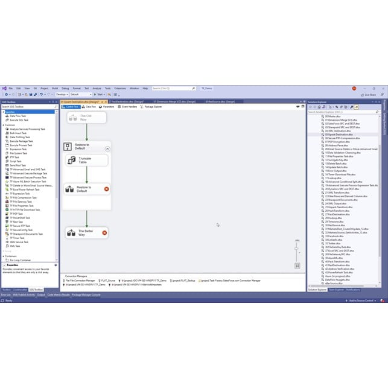Click the Solution Explorer properties wrench icon
The height and width of the screenshot is (388, 388).
coord(351,107)
